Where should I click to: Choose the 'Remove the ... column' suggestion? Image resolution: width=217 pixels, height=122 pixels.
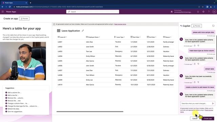tap(15, 98)
